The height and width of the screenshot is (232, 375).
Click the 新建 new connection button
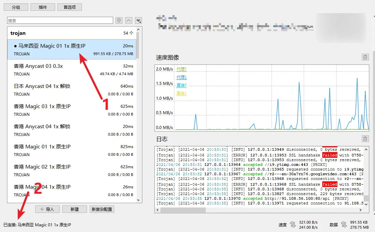tap(75, 209)
